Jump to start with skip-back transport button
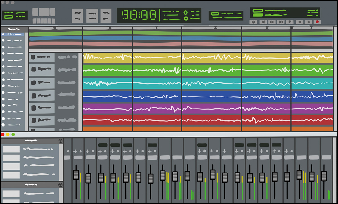The image size is (338, 204). (263, 22)
